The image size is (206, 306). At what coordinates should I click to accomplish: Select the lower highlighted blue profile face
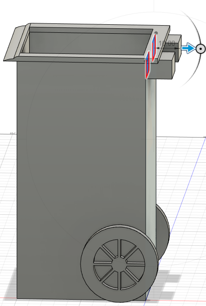point(148,65)
